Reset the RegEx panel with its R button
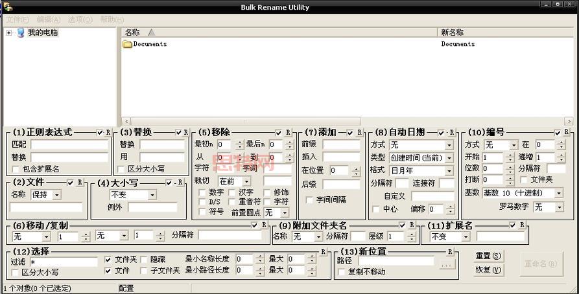 click(x=108, y=132)
